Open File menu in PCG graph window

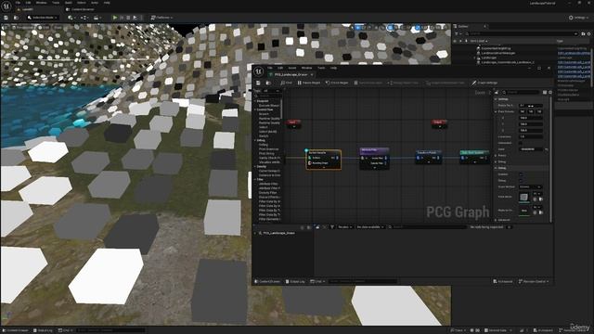[x=270, y=68]
